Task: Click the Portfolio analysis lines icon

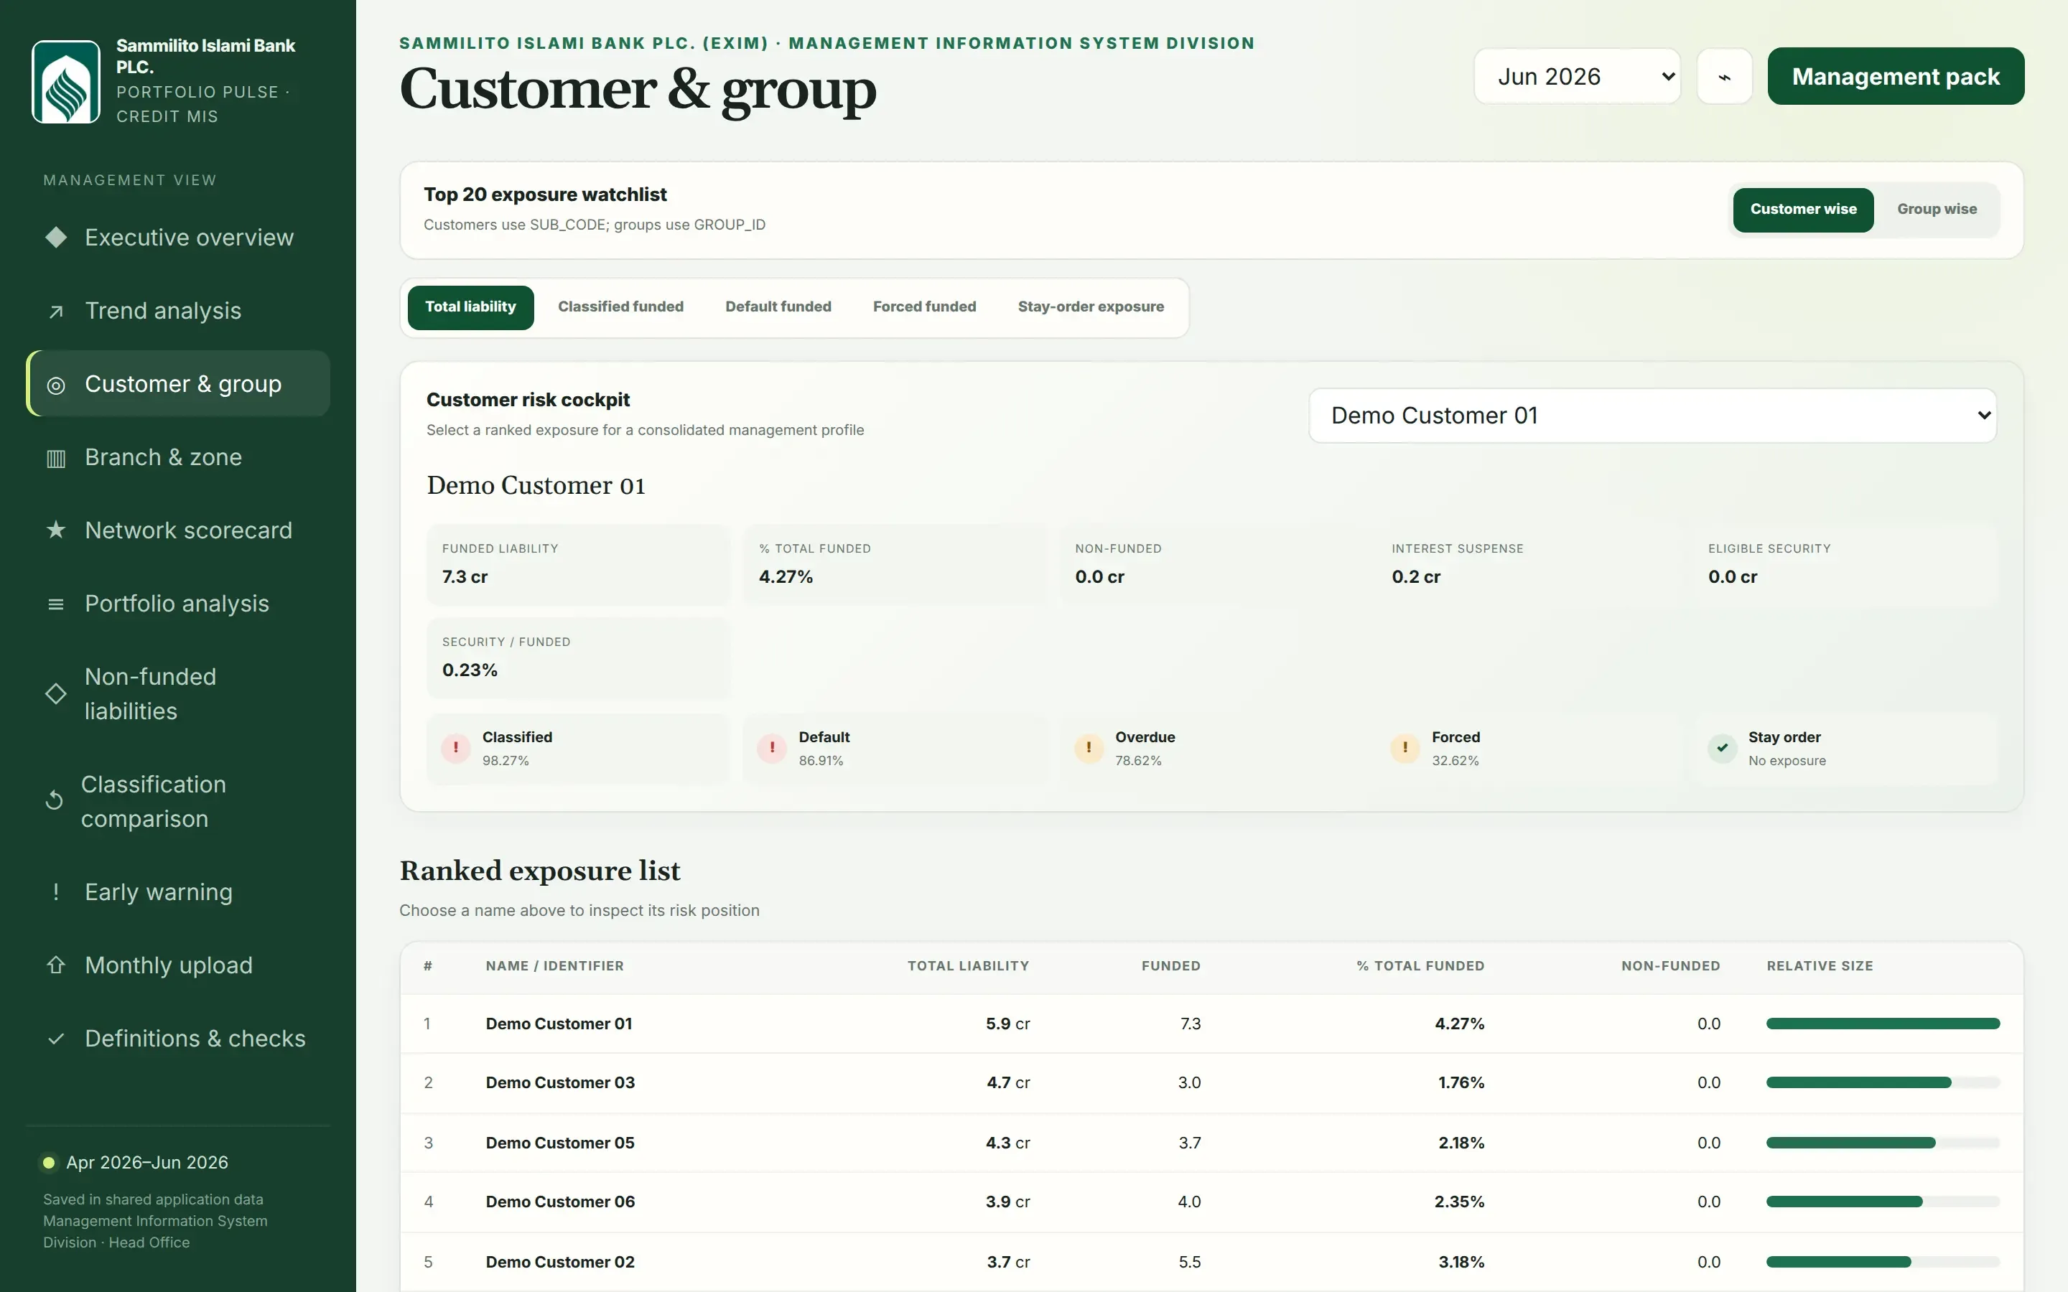Action: coord(55,604)
